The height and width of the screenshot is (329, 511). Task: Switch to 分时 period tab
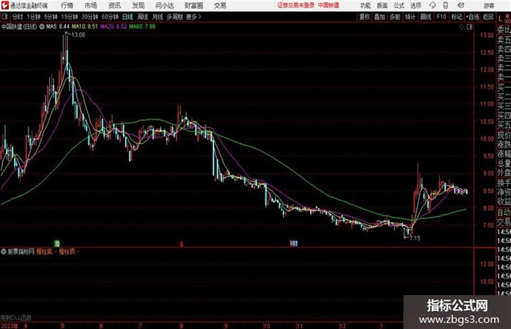(18, 17)
